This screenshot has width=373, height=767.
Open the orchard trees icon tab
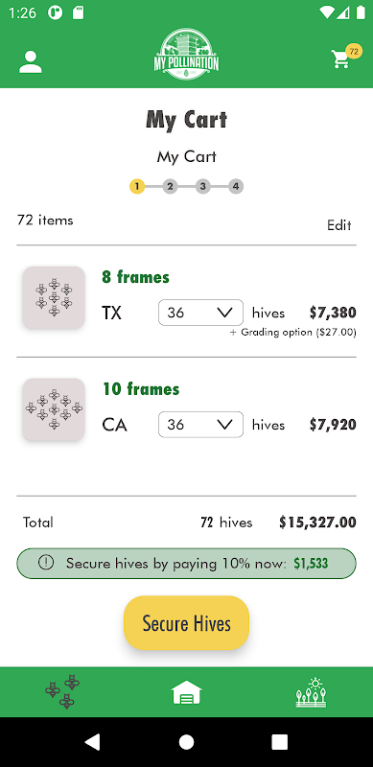(311, 692)
